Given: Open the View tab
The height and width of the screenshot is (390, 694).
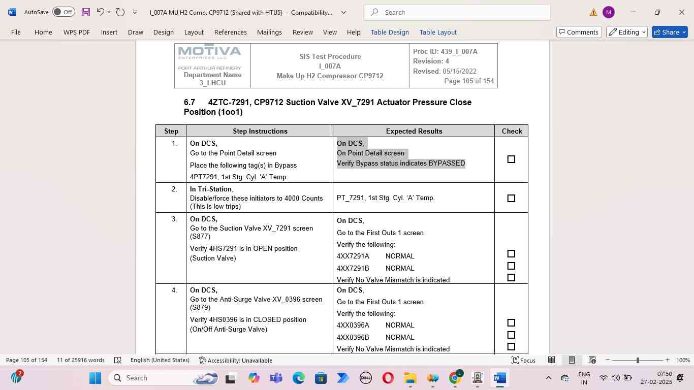Looking at the screenshot, I should coord(330,32).
